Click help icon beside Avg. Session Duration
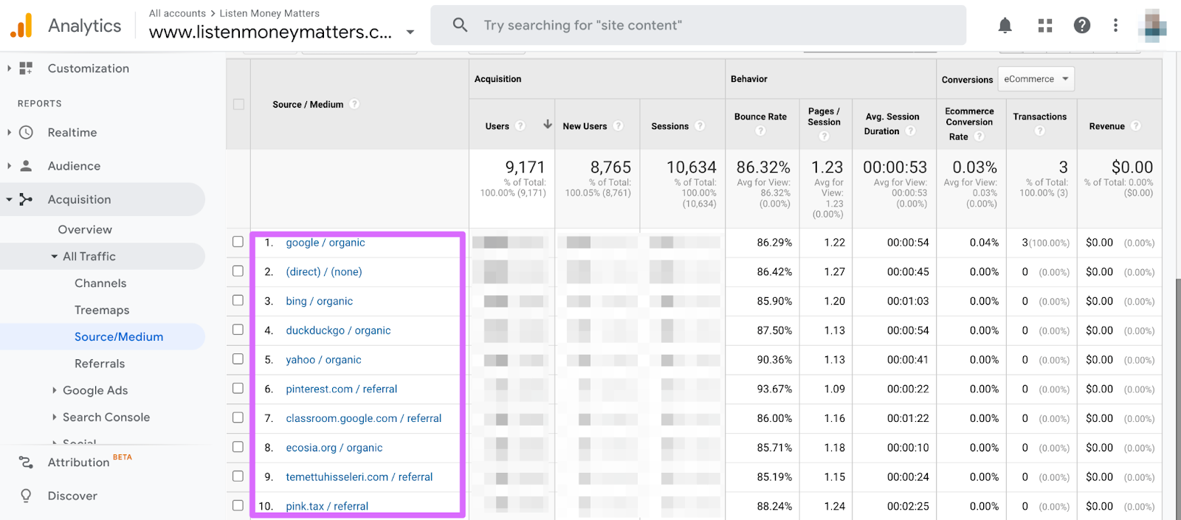The width and height of the screenshot is (1181, 520). [911, 131]
